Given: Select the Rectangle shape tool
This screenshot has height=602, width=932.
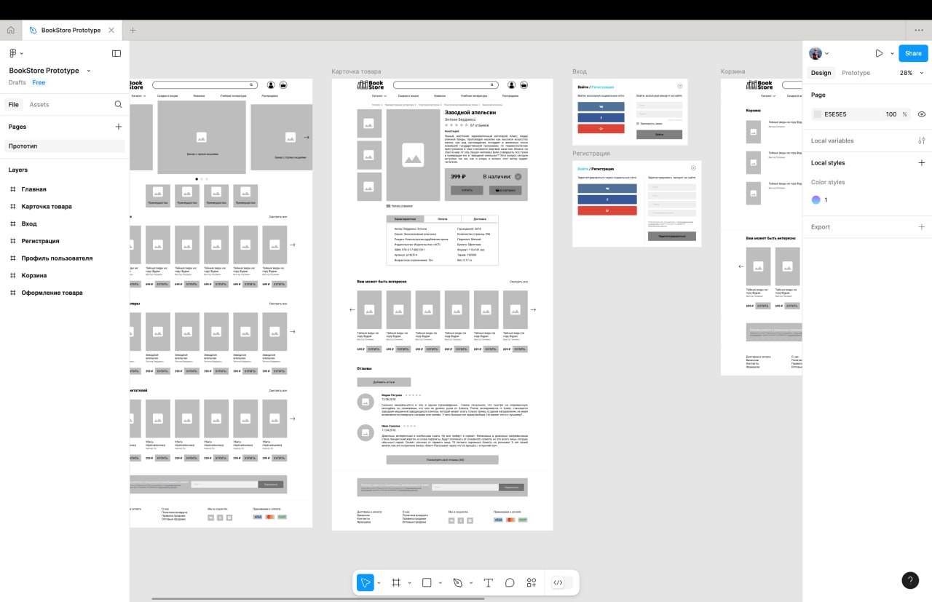Looking at the screenshot, I should click(x=427, y=582).
